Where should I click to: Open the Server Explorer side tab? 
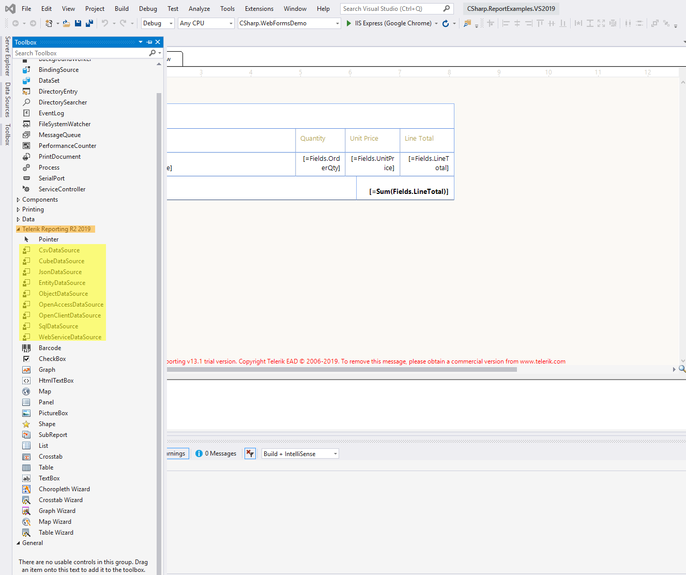7,56
